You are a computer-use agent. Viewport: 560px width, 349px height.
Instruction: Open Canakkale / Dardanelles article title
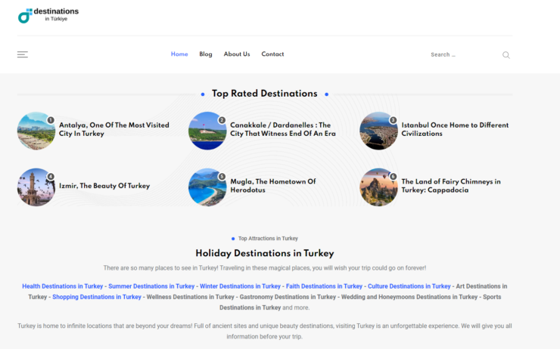click(x=283, y=129)
